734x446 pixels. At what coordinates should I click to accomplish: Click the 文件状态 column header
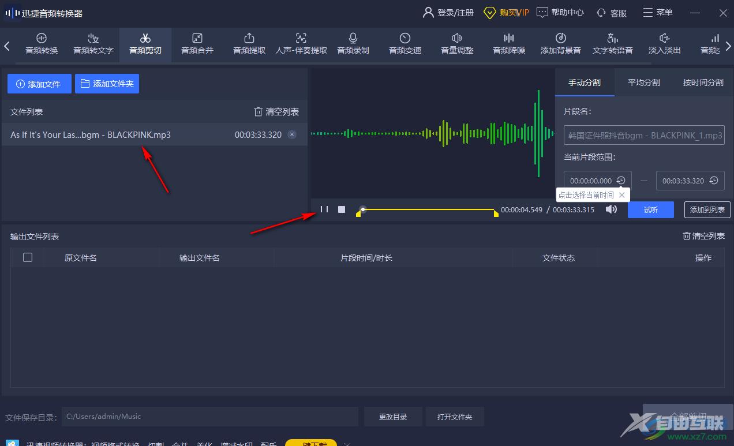coord(559,258)
